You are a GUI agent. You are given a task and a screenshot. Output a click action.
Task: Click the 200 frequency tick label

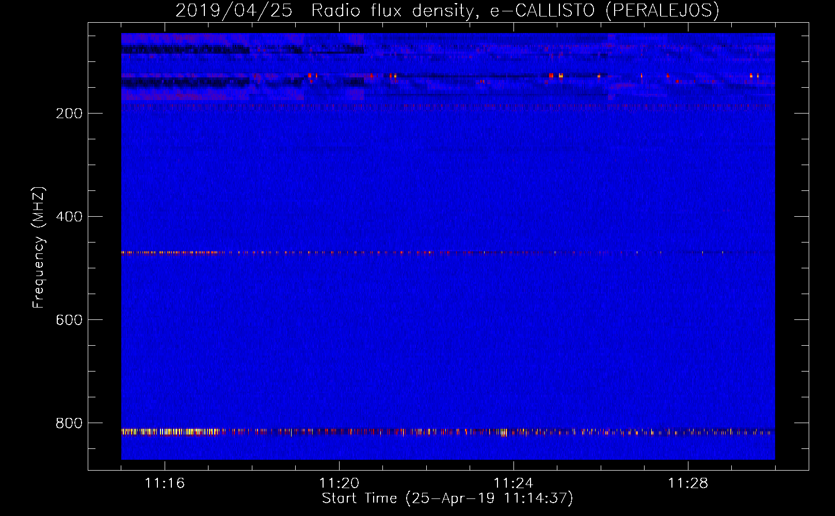[x=69, y=114]
